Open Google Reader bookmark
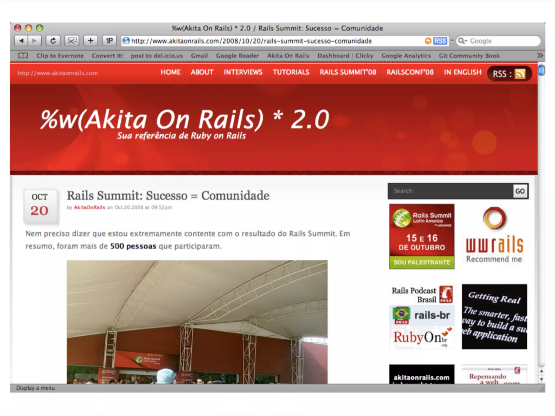 tap(237, 56)
